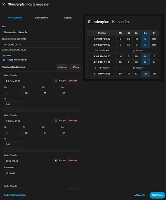Select the Konfiguration tab

pyautogui.click(x=15, y=18)
